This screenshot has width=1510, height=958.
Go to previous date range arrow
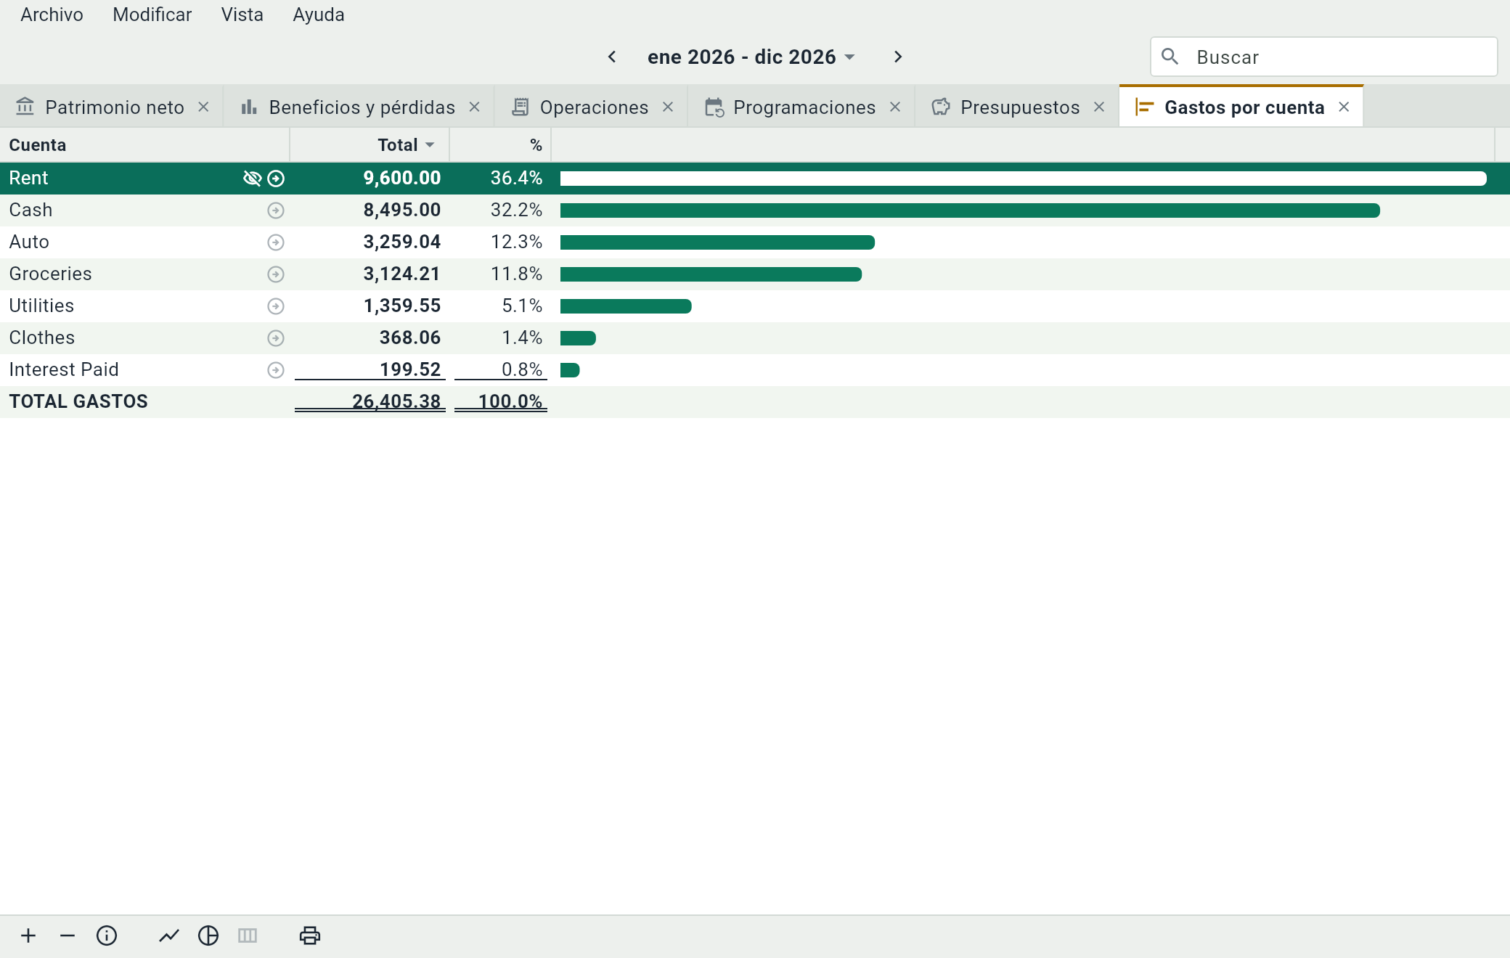[612, 57]
